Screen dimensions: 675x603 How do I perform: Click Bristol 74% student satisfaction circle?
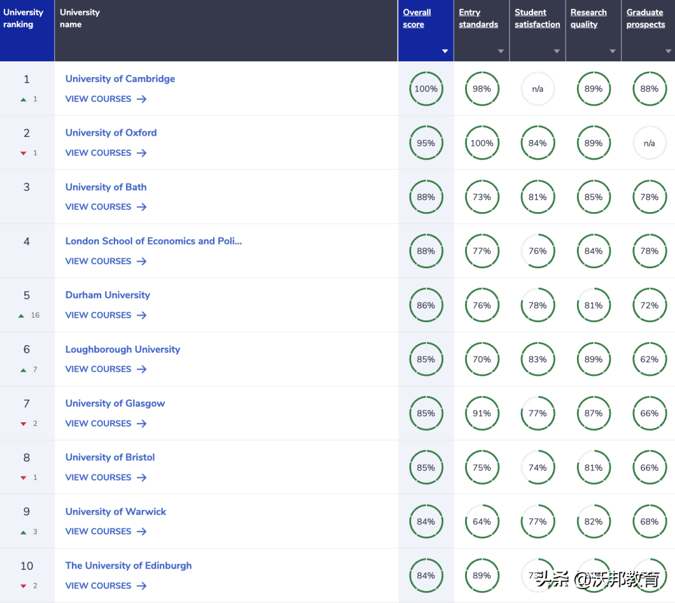pyautogui.click(x=537, y=467)
